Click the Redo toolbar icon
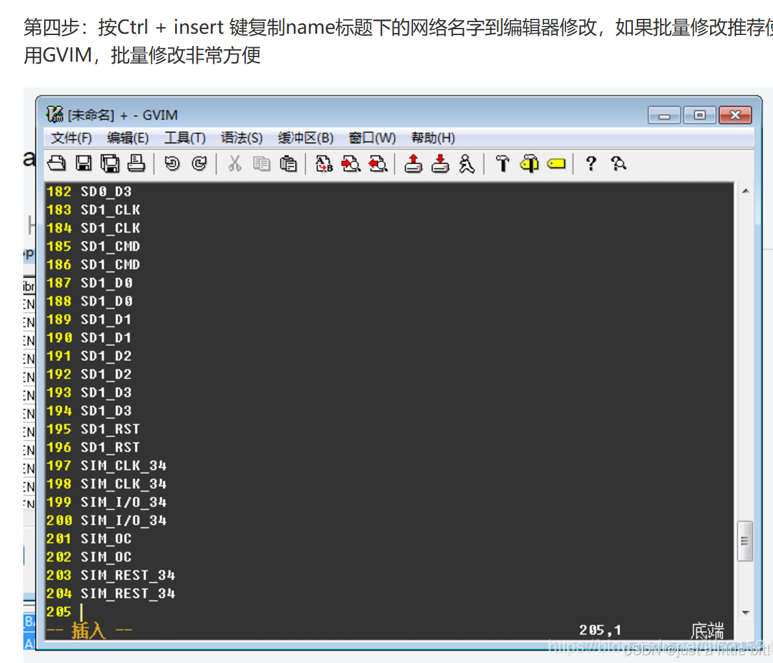 [199, 163]
